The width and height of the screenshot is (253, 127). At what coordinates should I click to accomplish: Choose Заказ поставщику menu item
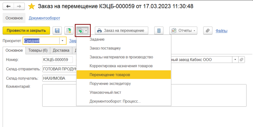coord(124,48)
